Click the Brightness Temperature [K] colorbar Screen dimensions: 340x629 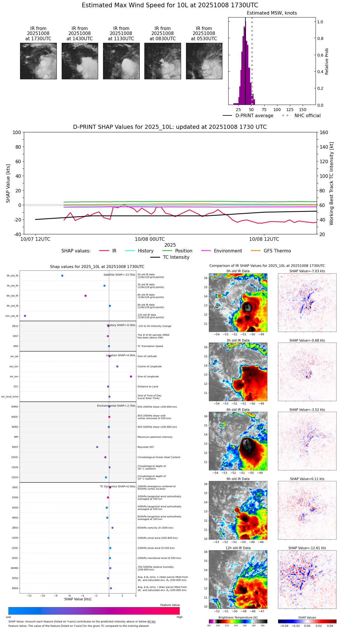pos(238,621)
